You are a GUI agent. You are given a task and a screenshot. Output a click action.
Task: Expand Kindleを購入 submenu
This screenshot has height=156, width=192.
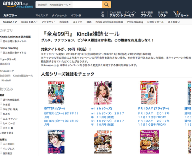point(29,22)
